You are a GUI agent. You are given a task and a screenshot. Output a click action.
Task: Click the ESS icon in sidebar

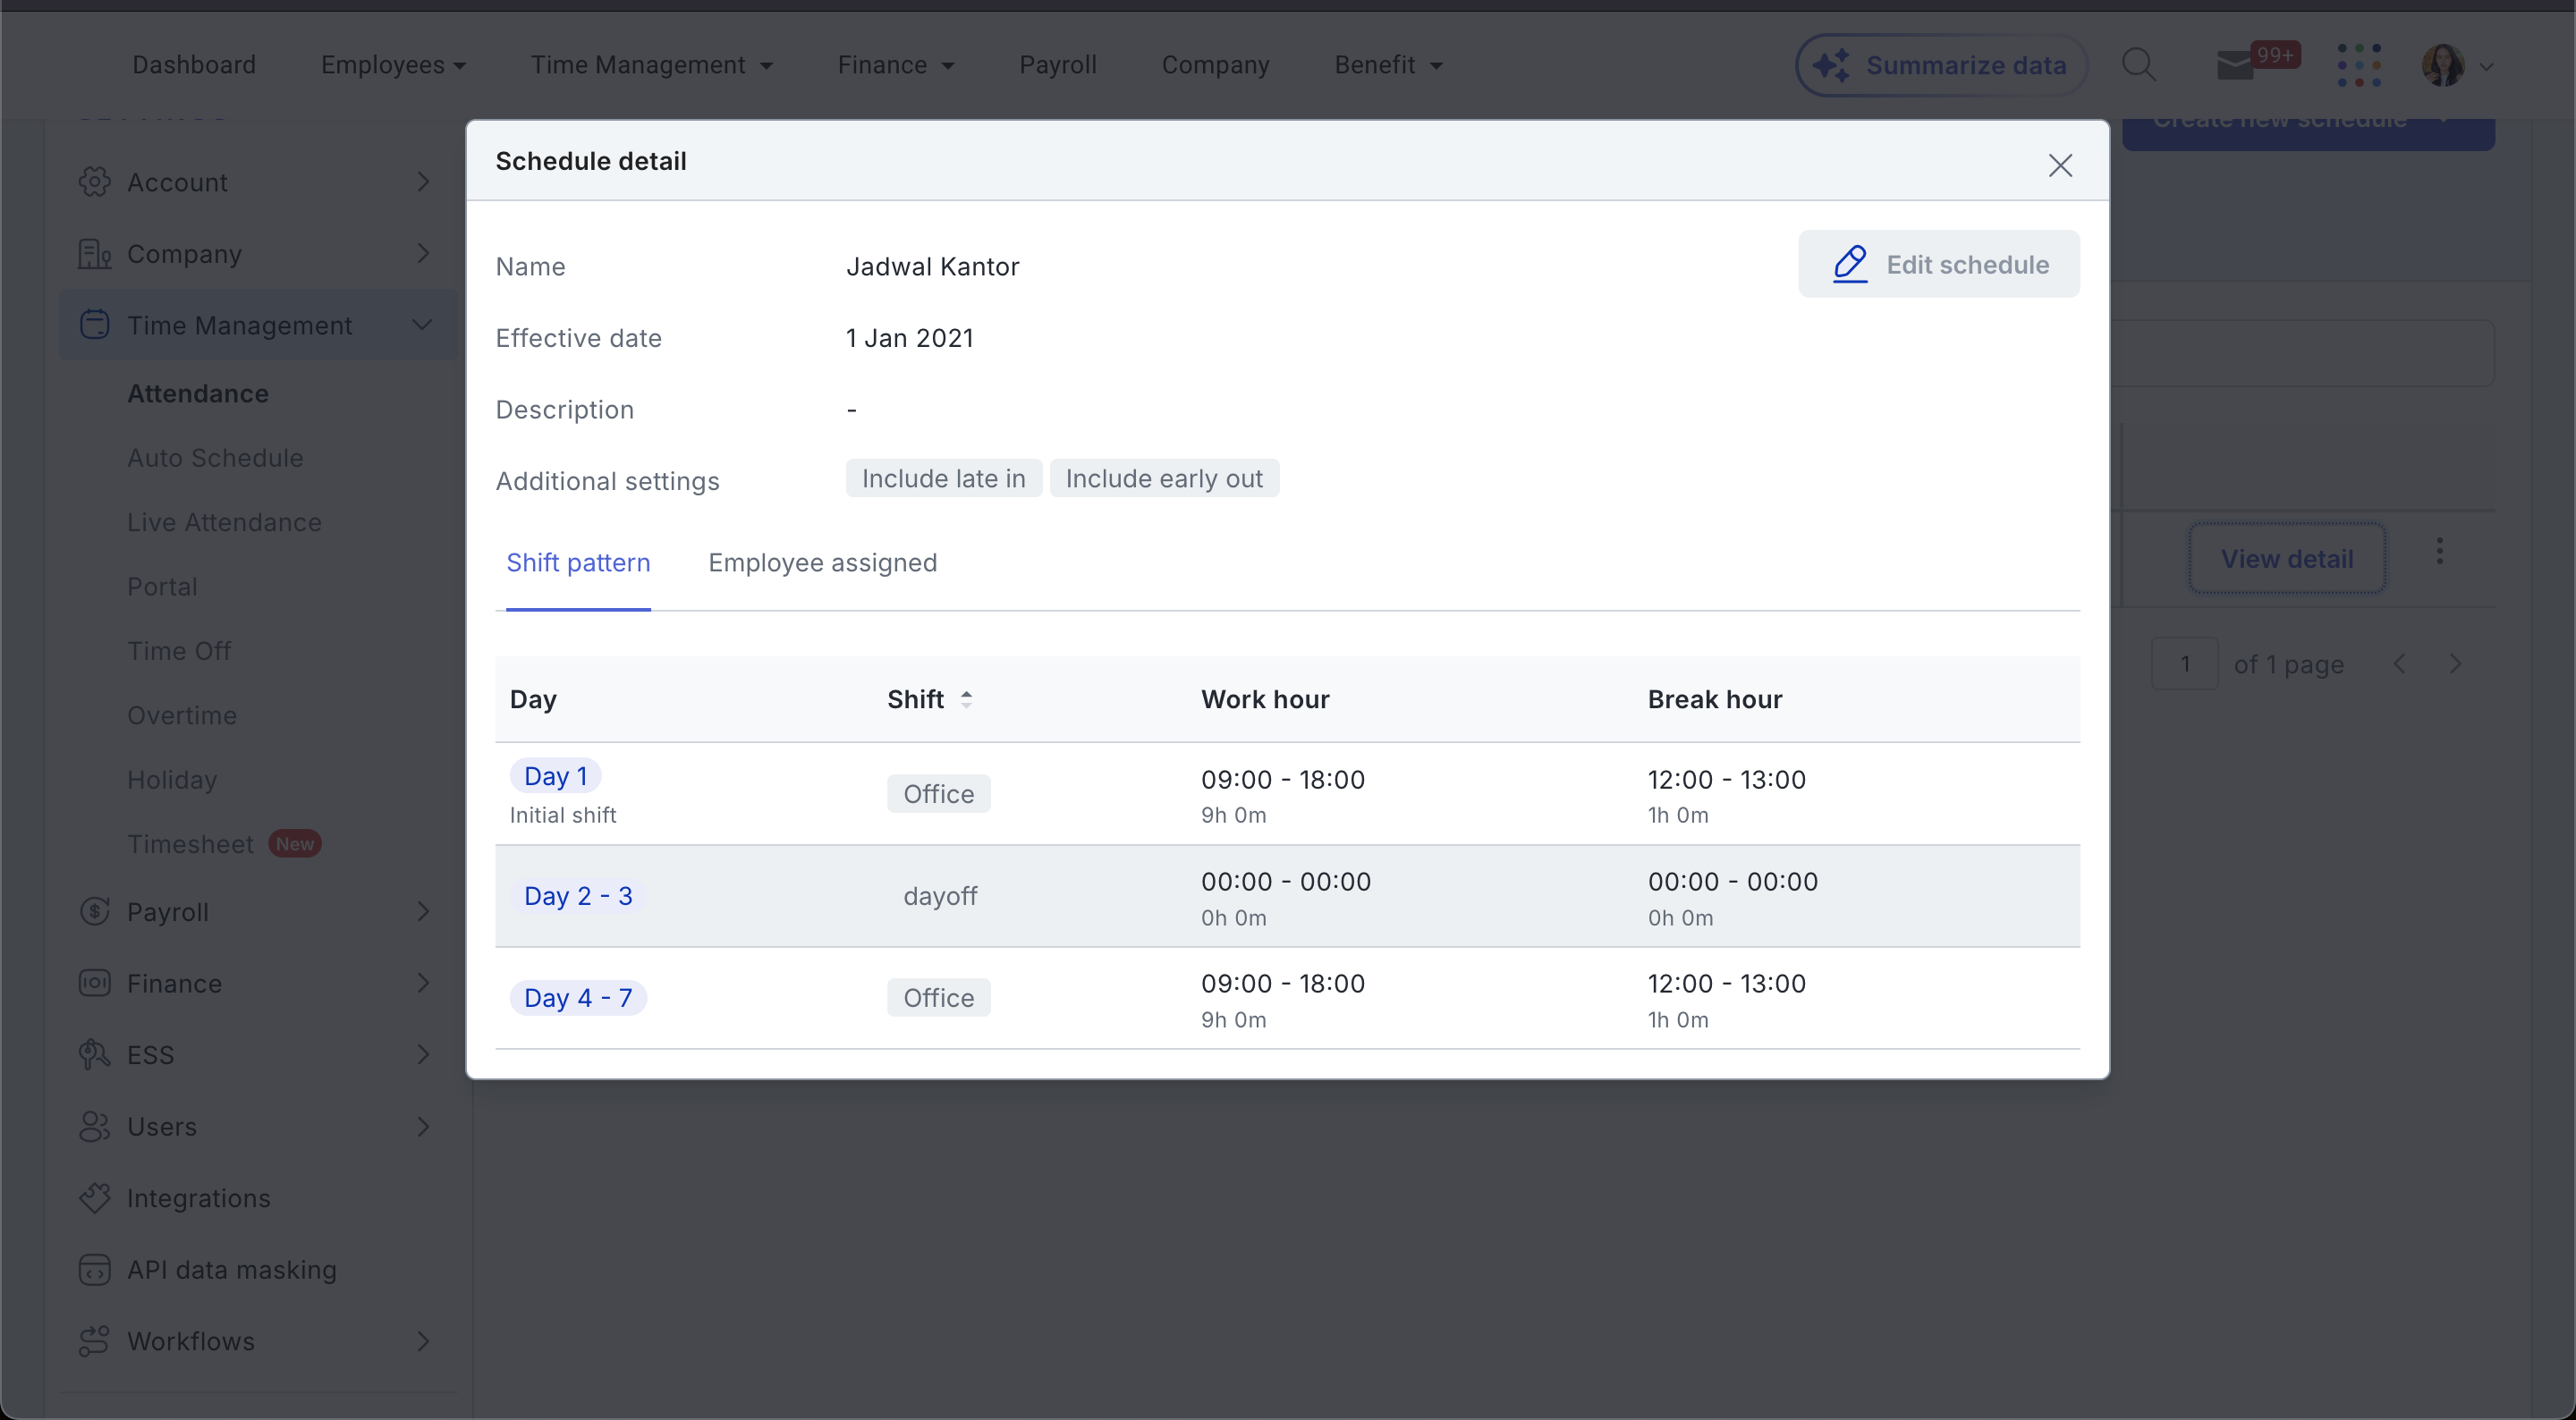(95, 1055)
